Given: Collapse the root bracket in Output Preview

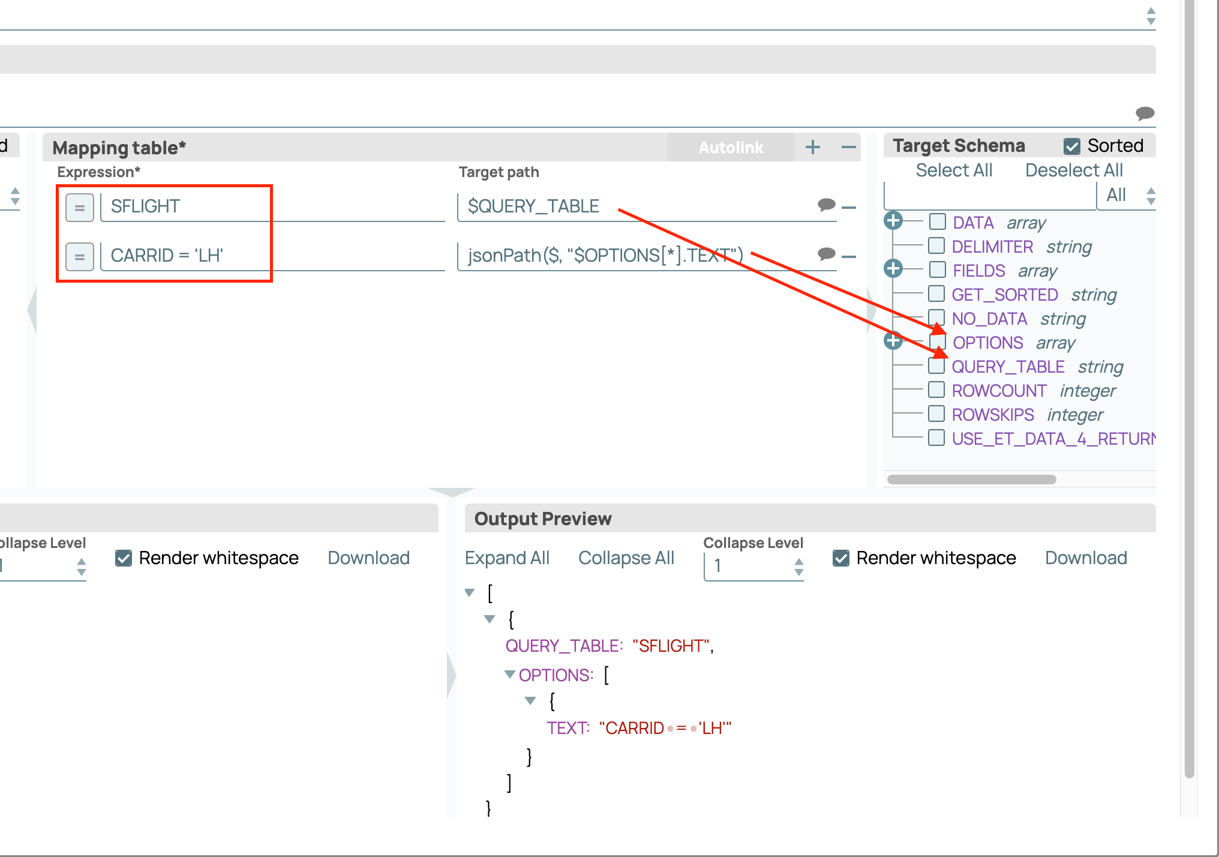Looking at the screenshot, I should coord(470,593).
